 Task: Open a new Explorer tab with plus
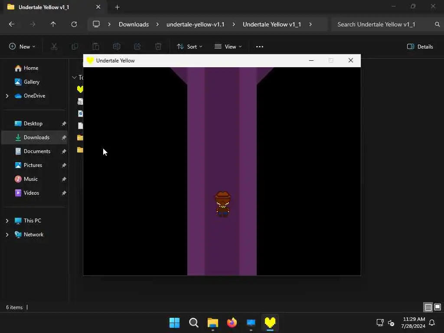point(117,7)
